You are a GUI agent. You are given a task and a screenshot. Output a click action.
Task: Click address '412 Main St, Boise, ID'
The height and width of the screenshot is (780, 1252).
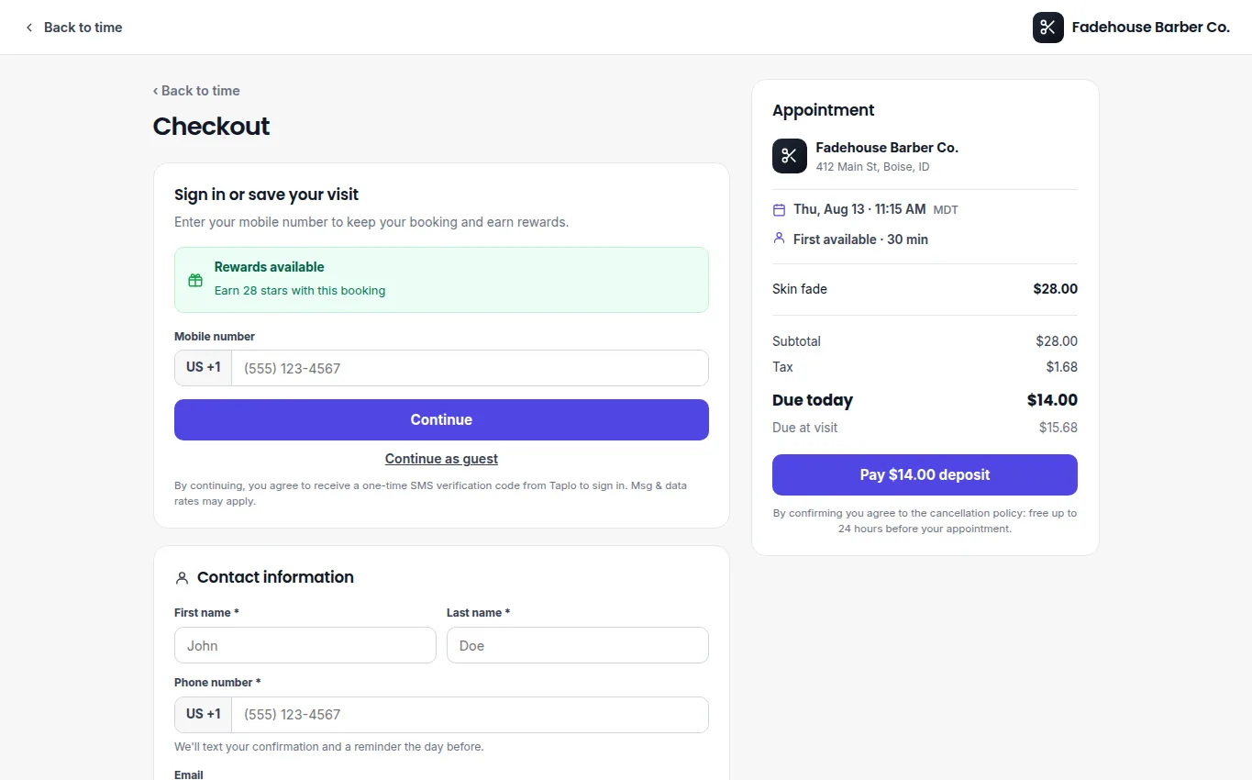(872, 167)
